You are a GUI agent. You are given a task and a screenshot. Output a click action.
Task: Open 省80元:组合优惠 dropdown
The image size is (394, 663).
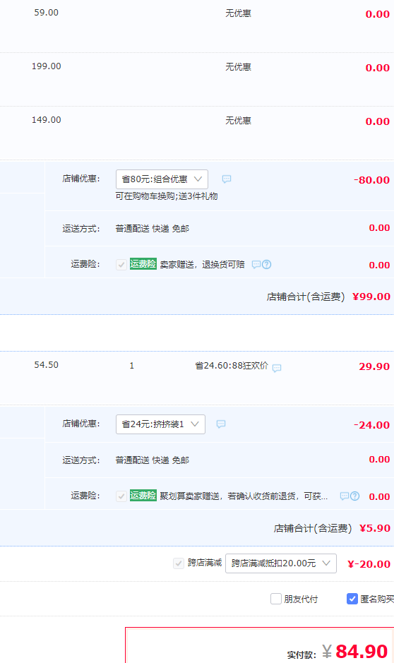(x=162, y=179)
